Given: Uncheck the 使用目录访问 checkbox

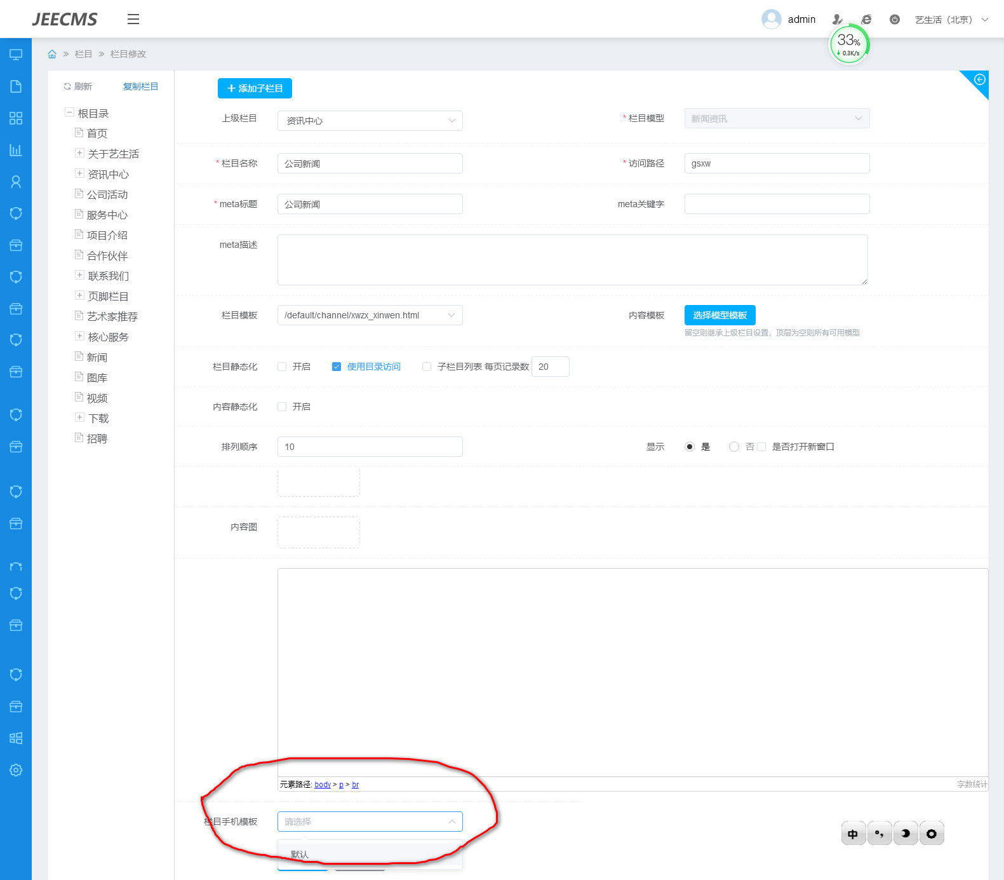Looking at the screenshot, I should (x=337, y=367).
